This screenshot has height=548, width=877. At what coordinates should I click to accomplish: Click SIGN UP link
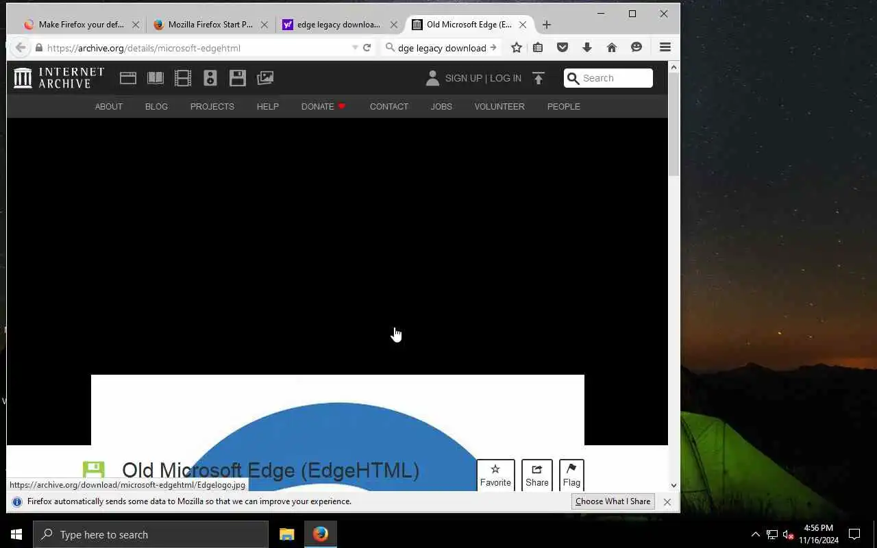coord(464,78)
